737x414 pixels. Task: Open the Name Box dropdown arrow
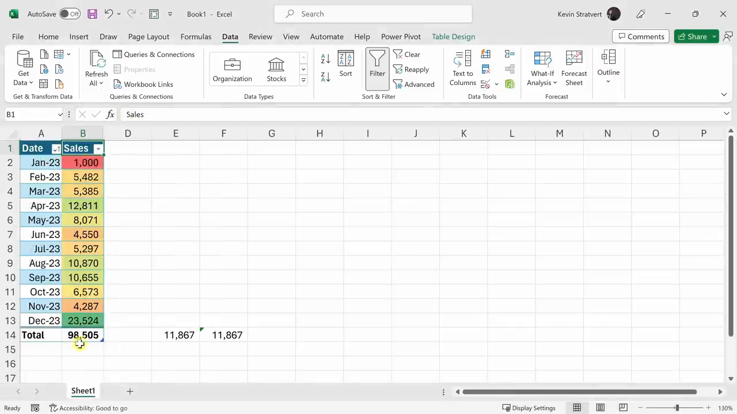click(x=60, y=114)
